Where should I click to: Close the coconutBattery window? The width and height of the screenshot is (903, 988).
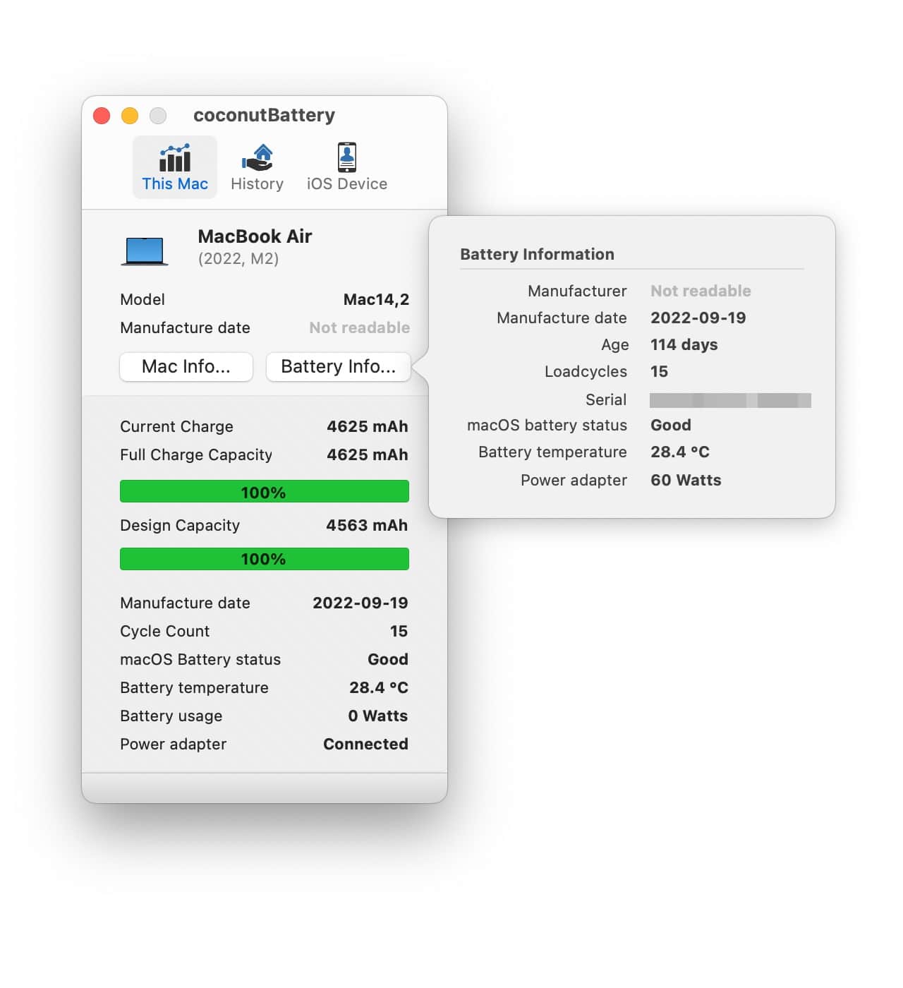[102, 115]
